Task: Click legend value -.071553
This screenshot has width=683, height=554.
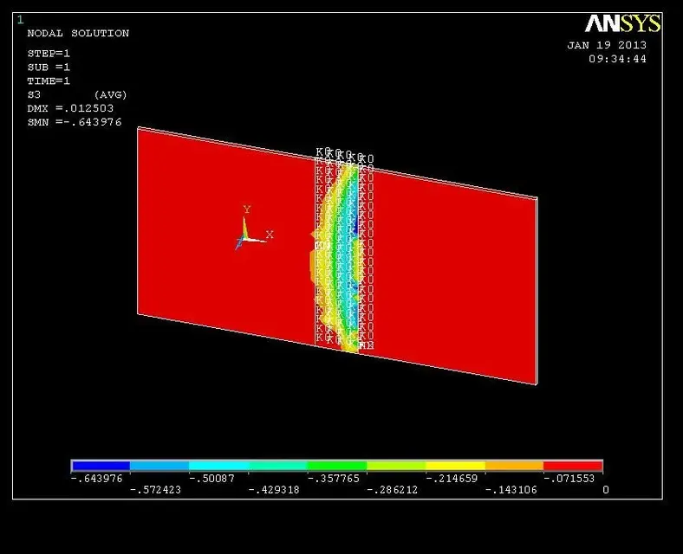Action: point(569,479)
